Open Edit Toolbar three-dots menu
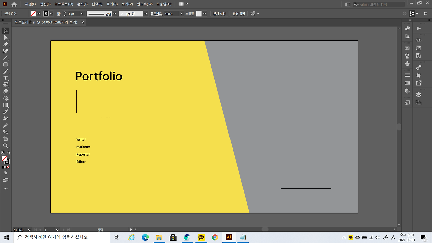This screenshot has height=243, width=432. pos(6,189)
